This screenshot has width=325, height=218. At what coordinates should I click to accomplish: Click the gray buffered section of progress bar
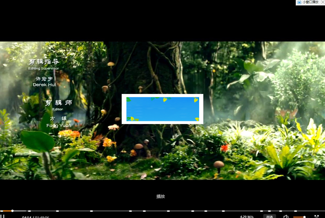point(20,211)
